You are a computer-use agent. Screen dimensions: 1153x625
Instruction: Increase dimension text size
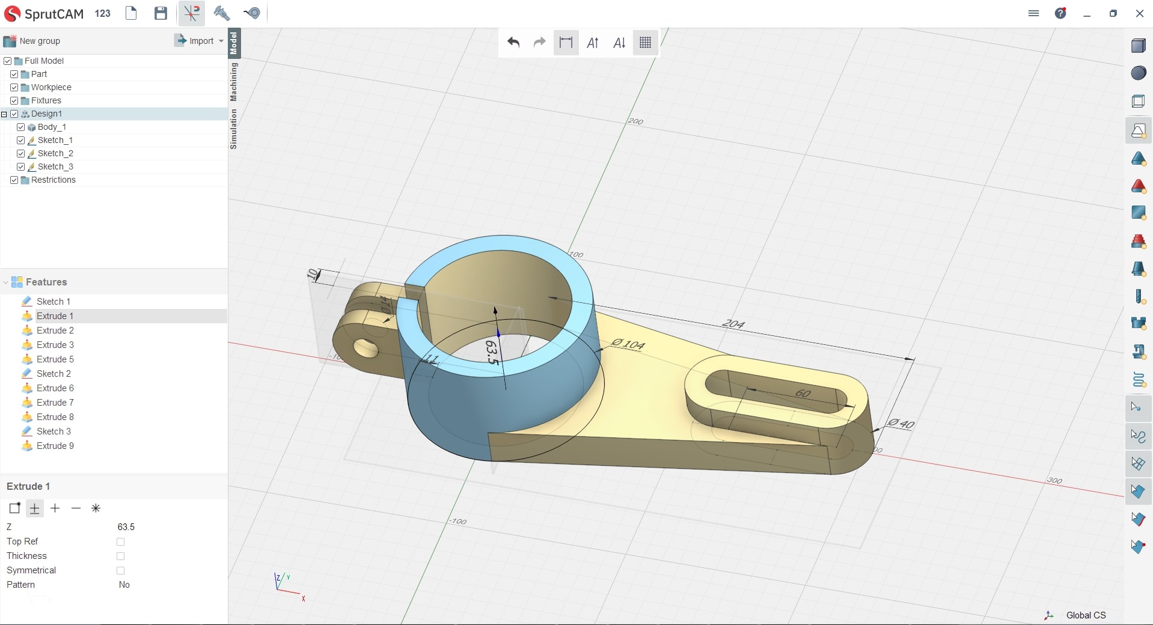[593, 43]
